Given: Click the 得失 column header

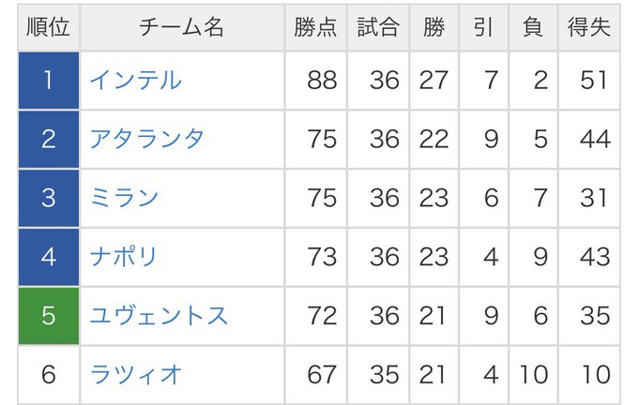Looking at the screenshot, I should (x=589, y=27).
